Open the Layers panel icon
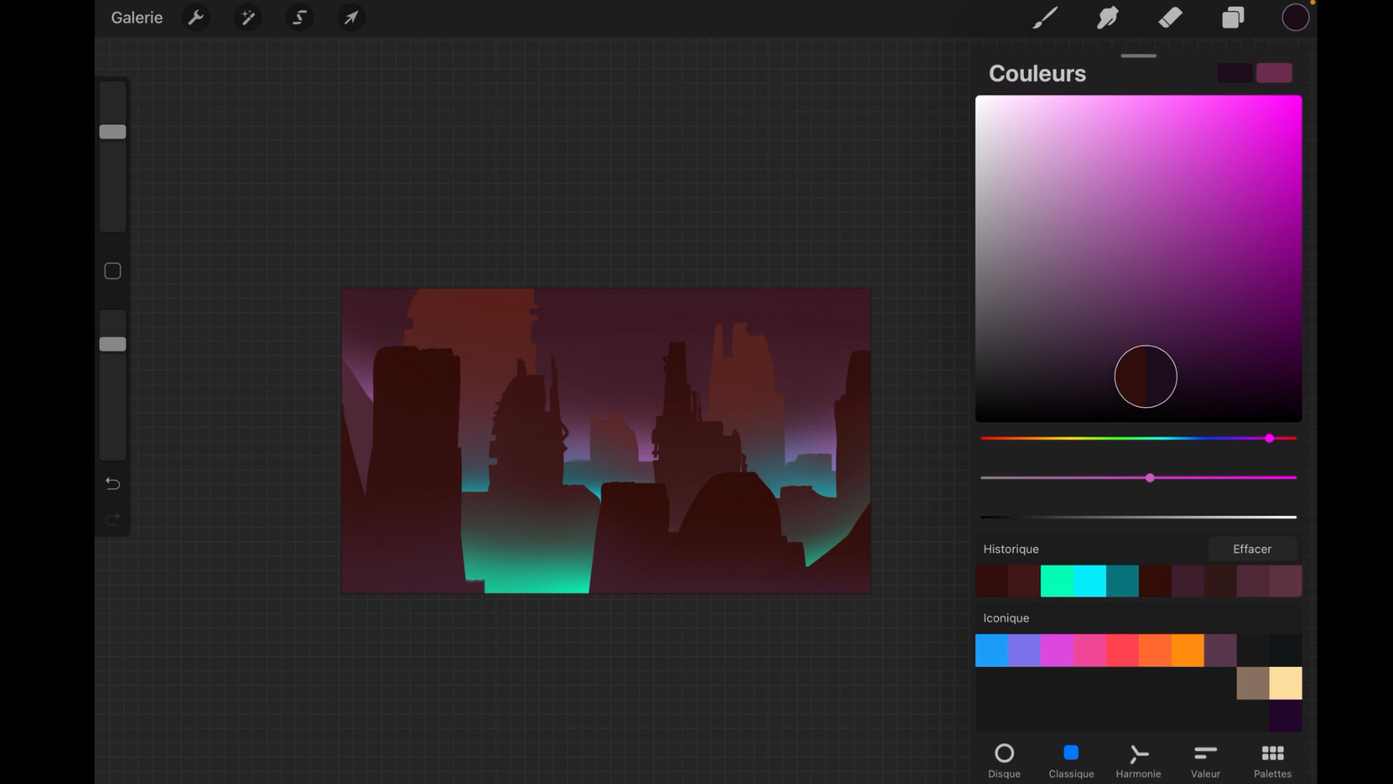Screen dimensions: 1393x784 (x=1233, y=17)
